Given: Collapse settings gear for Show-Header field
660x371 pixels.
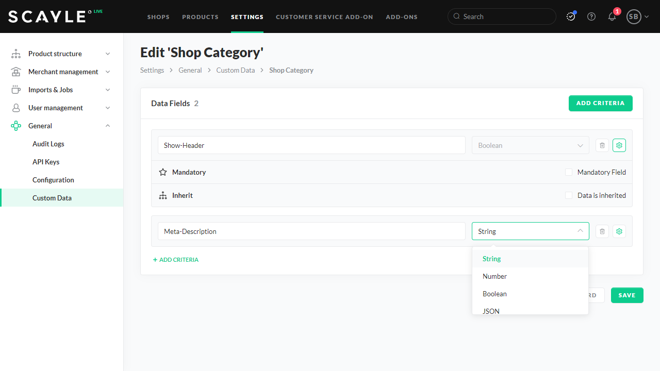Looking at the screenshot, I should click(x=619, y=145).
